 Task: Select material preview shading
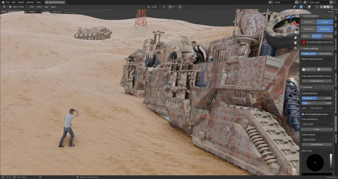coord(328,7)
